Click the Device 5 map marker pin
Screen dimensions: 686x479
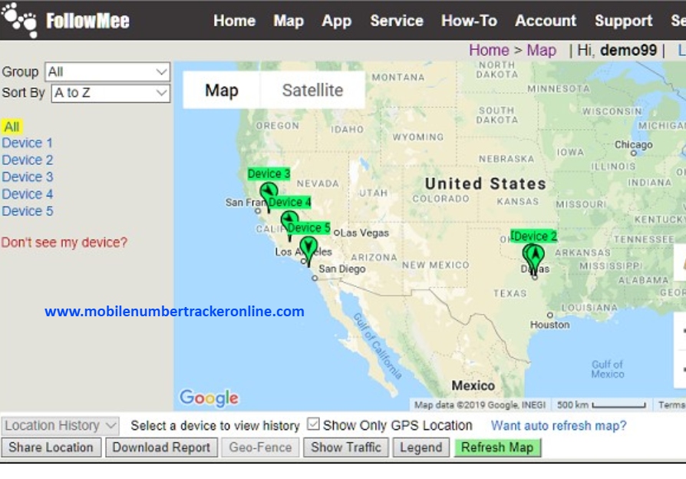point(308,248)
